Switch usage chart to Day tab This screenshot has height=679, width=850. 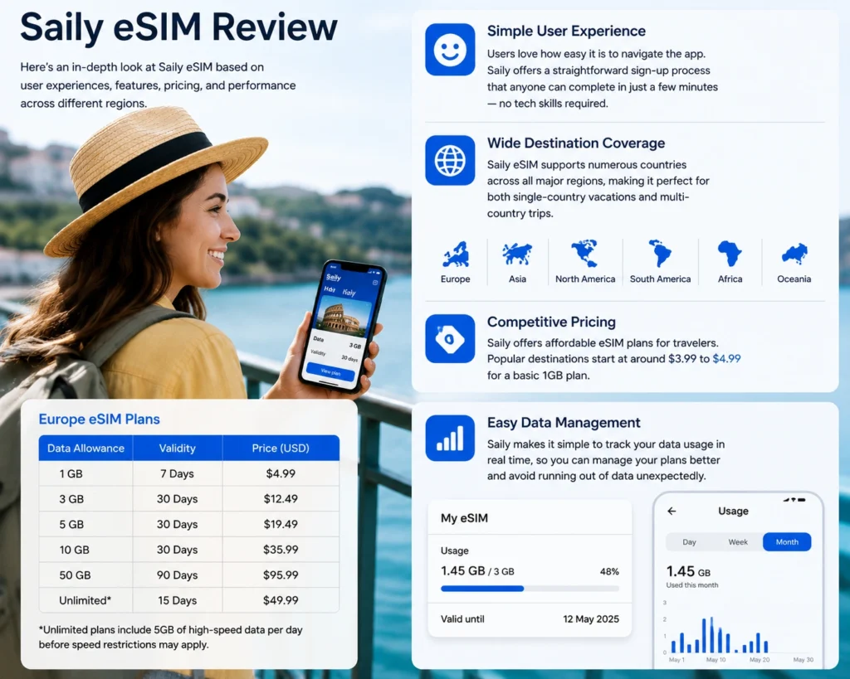pyautogui.click(x=689, y=542)
